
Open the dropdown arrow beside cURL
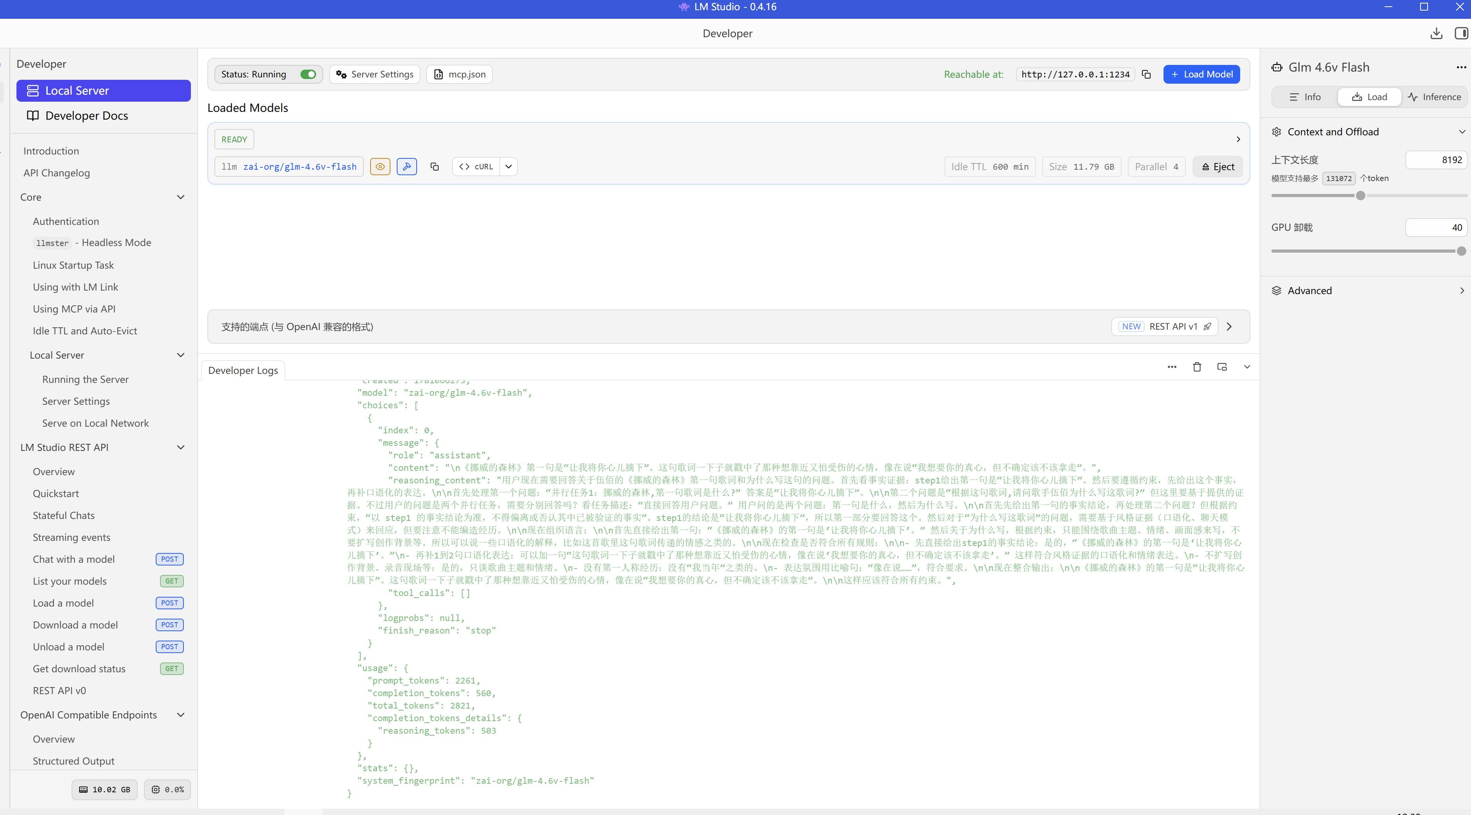pos(508,167)
